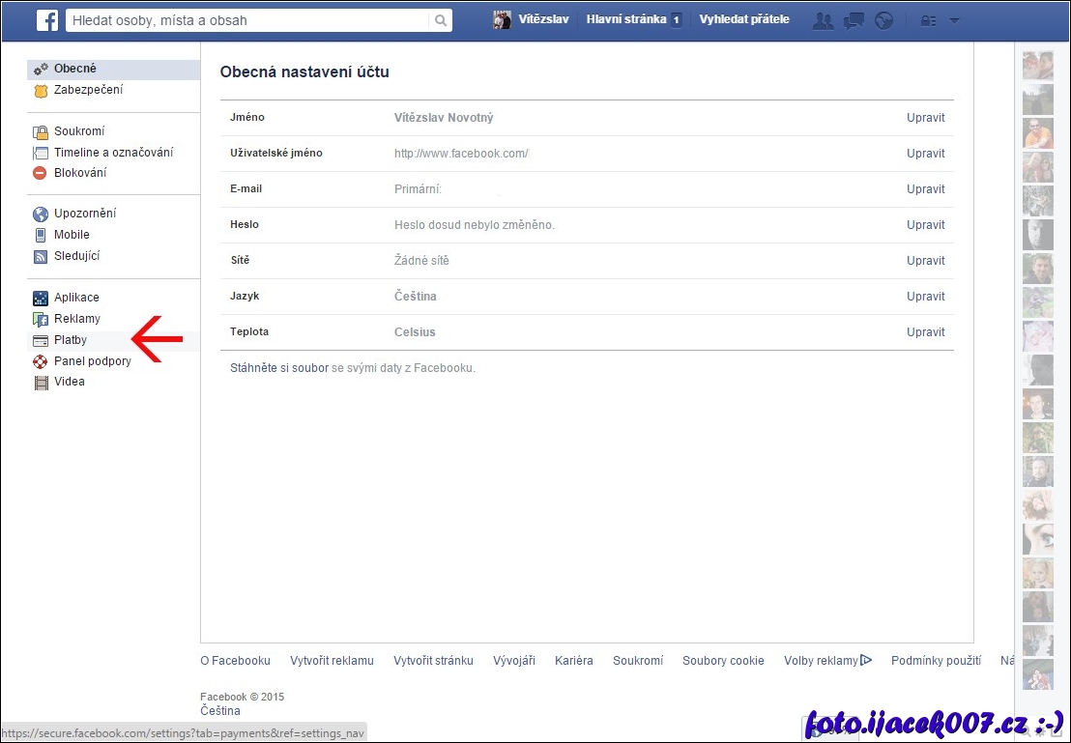The width and height of the screenshot is (1071, 743).
Task: Click the search magnifier button
Action: [x=440, y=20]
